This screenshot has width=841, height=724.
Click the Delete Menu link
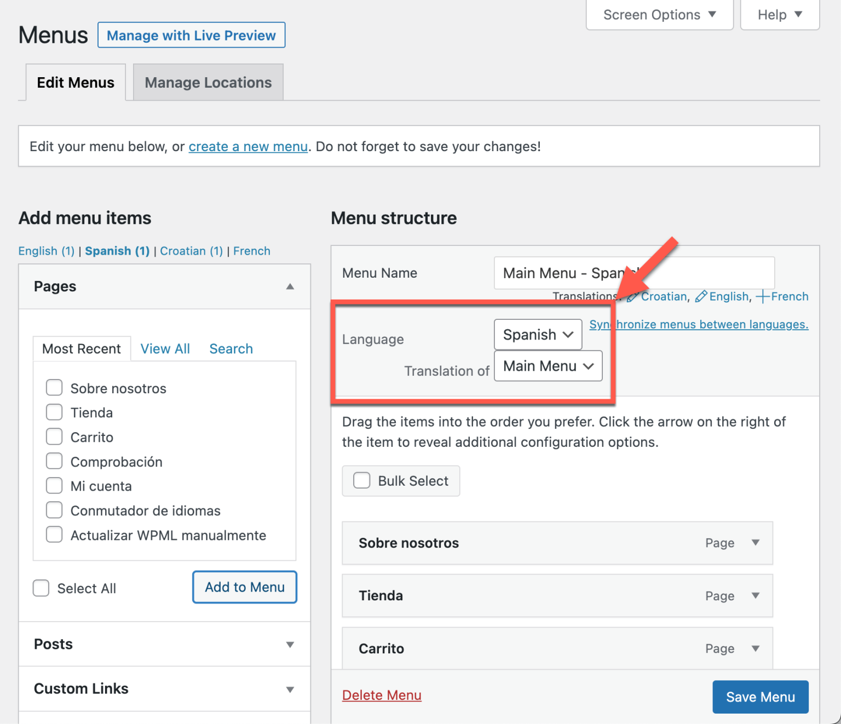pos(382,695)
